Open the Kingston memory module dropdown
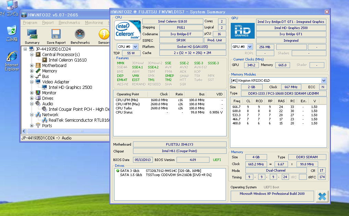The height and width of the screenshot is (216, 349). (x=324, y=80)
